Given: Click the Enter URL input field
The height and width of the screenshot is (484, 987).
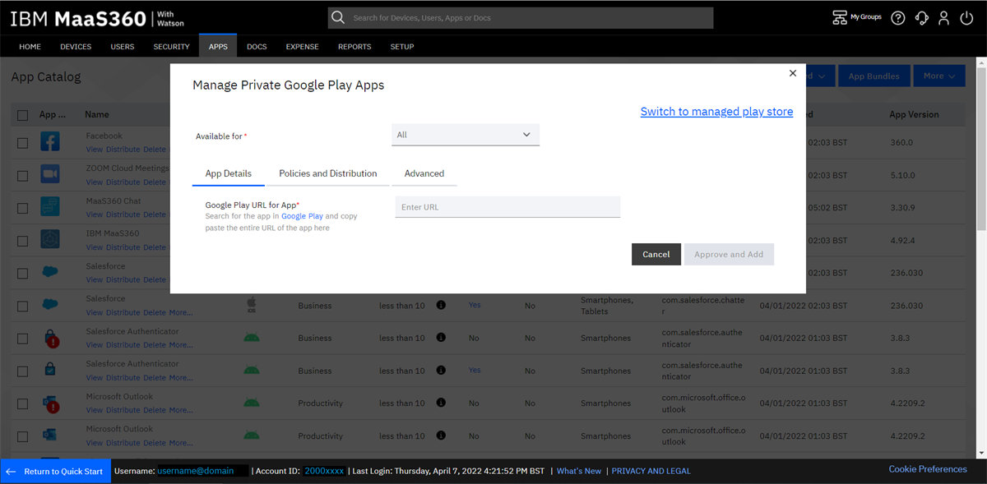Looking at the screenshot, I should 507,206.
